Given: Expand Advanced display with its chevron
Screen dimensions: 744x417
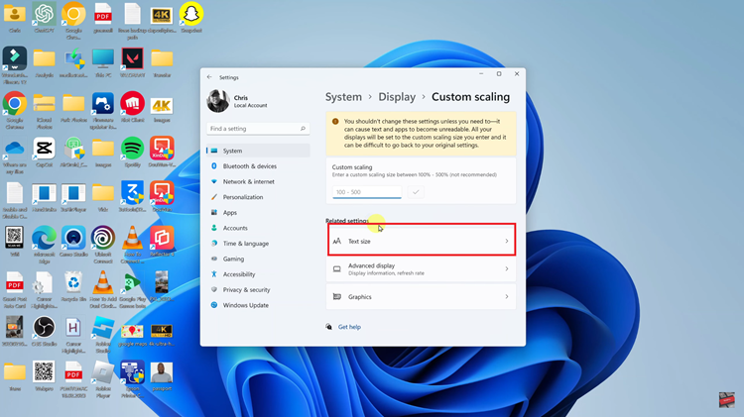Looking at the screenshot, I should pyautogui.click(x=507, y=268).
